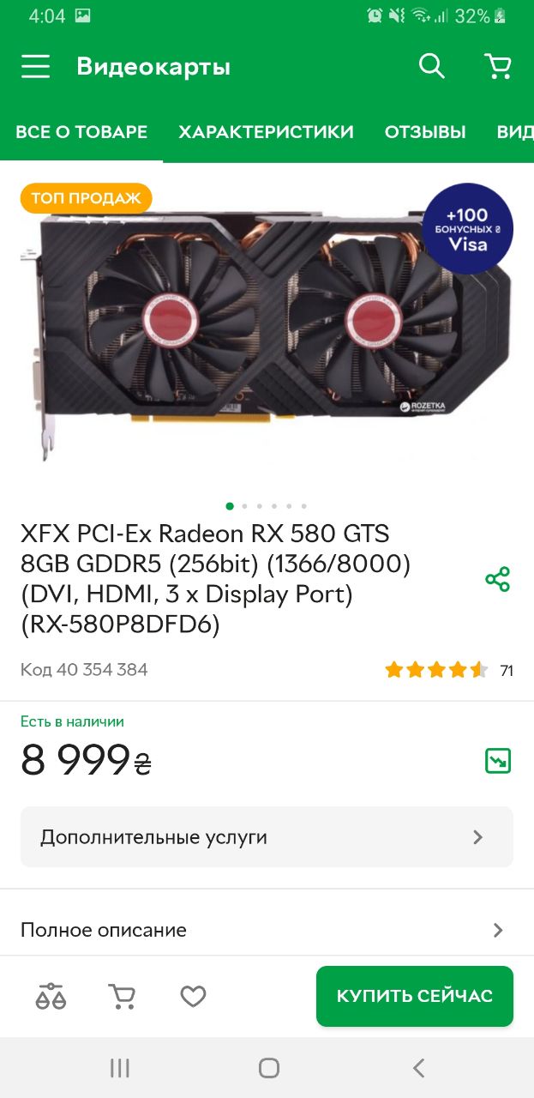The height and width of the screenshot is (1098, 534).
Task: Select second image carousel dot
Action: pos(245,506)
